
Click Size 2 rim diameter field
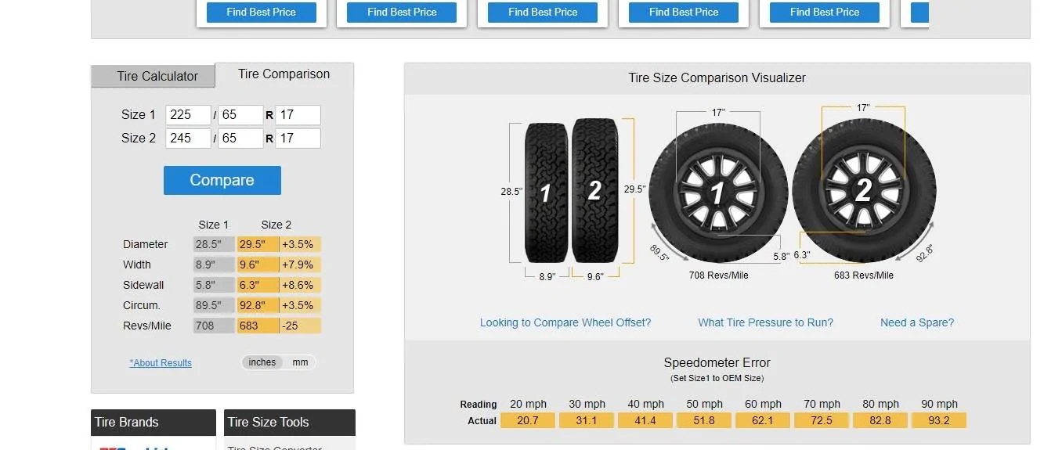298,138
